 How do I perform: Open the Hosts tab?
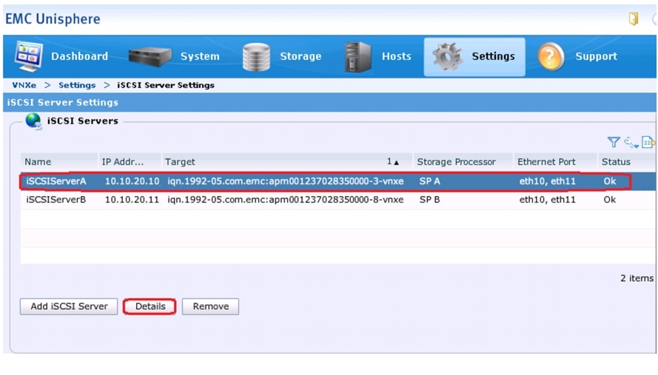click(396, 56)
